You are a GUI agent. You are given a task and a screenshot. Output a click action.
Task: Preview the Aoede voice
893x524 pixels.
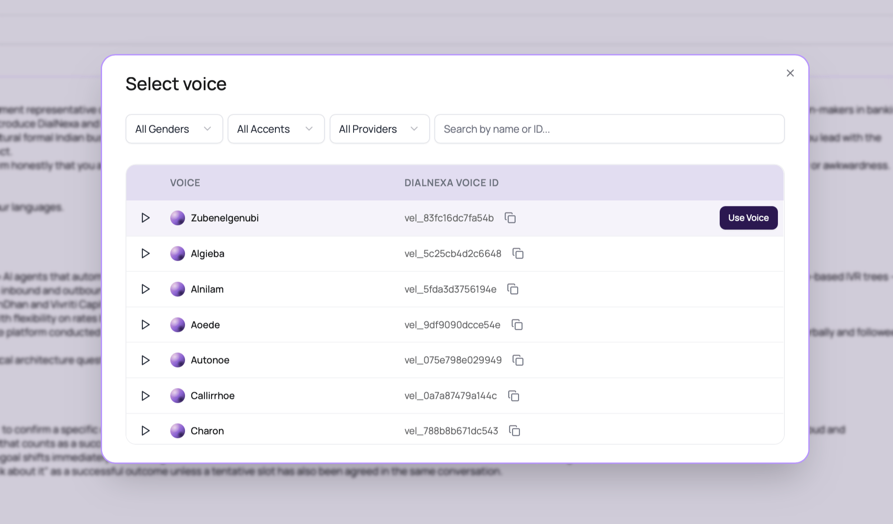(x=146, y=325)
